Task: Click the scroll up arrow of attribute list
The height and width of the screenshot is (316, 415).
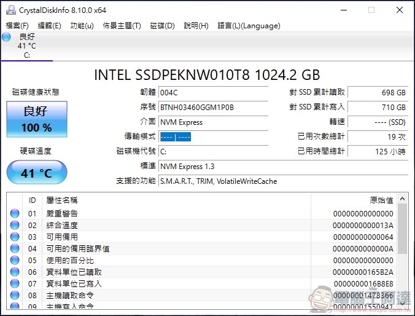Action: coord(403,199)
